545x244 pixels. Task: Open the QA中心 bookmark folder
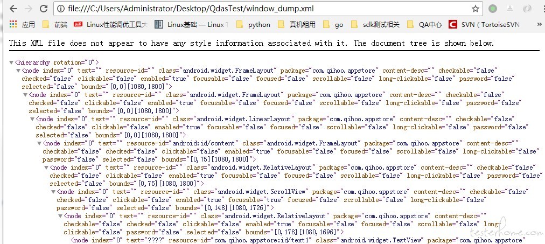point(424,24)
